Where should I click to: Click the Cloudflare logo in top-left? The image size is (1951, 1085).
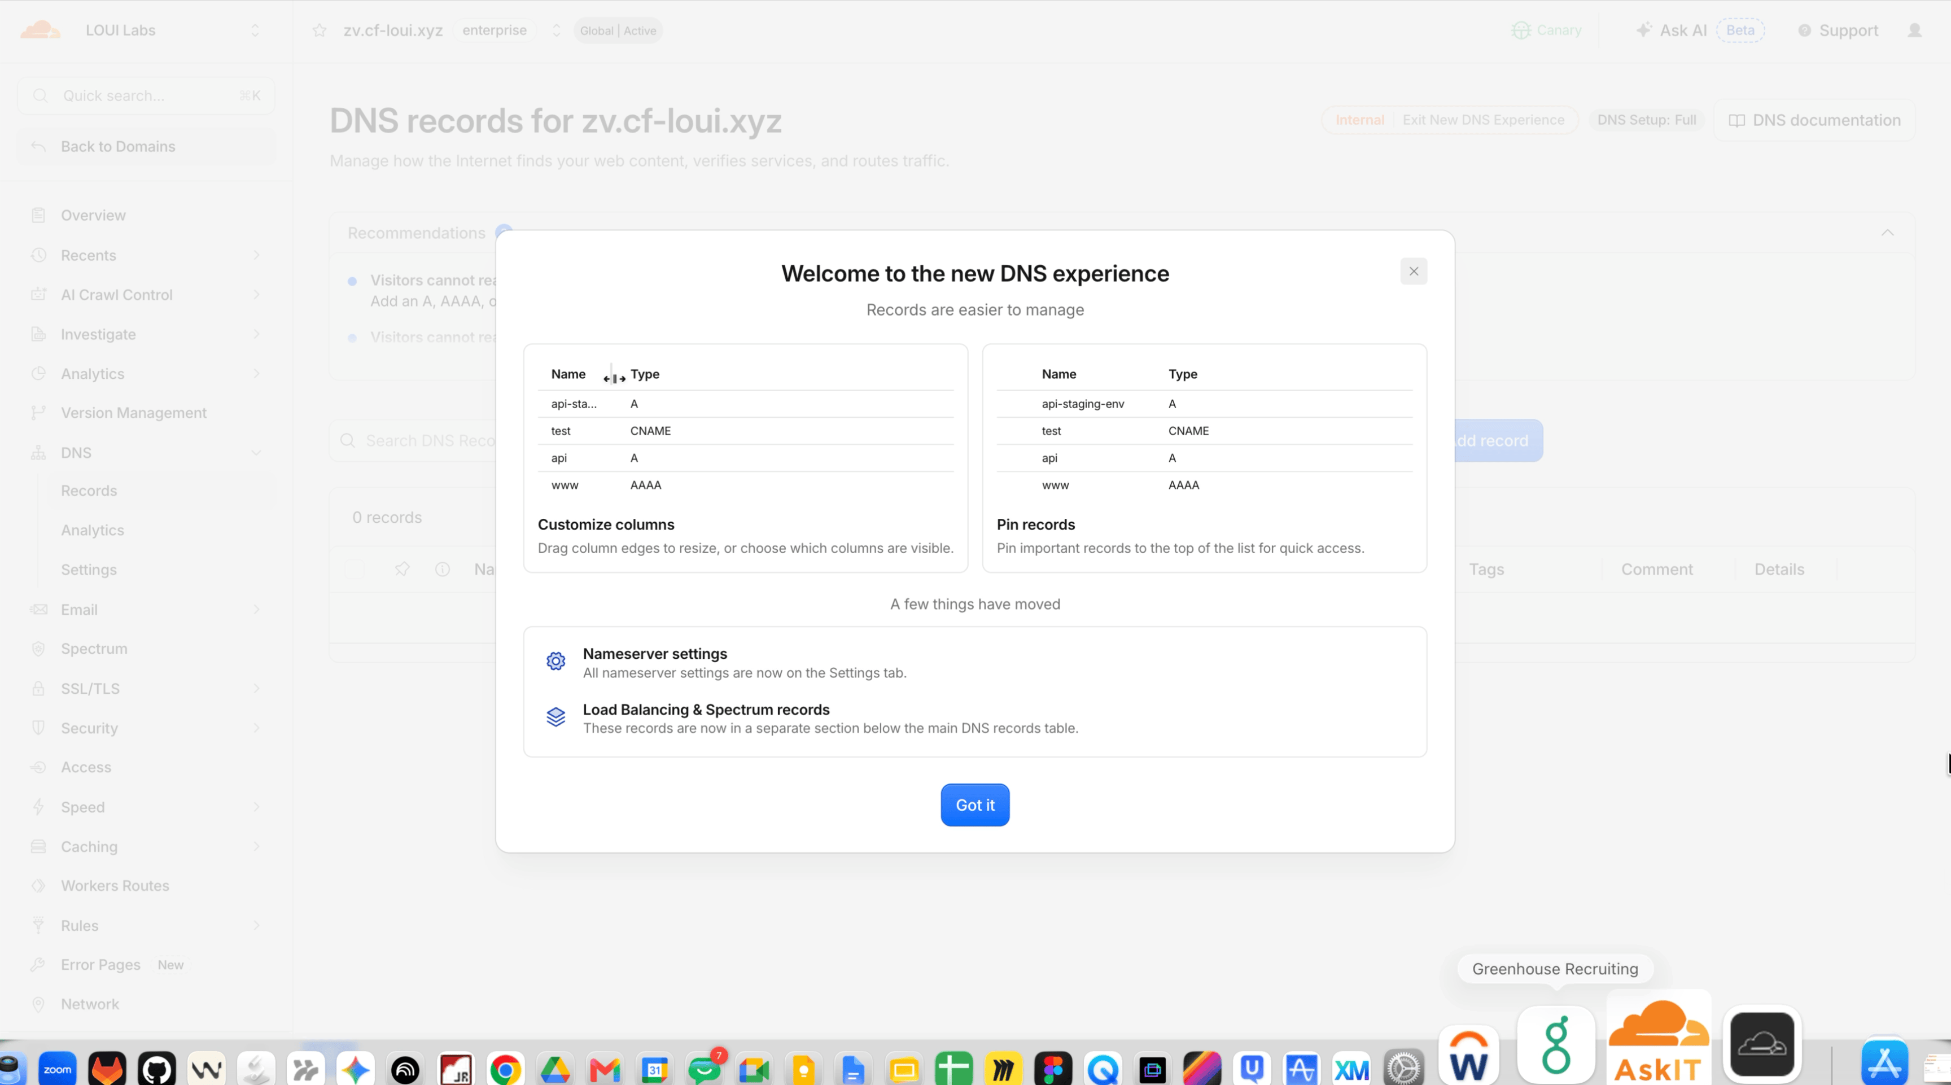pyautogui.click(x=40, y=30)
